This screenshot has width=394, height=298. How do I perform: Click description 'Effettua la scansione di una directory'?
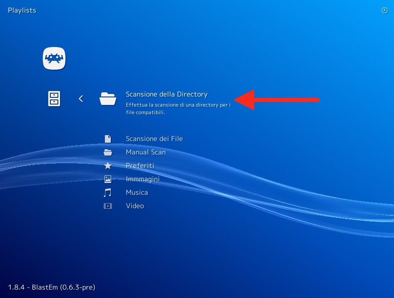178,109
